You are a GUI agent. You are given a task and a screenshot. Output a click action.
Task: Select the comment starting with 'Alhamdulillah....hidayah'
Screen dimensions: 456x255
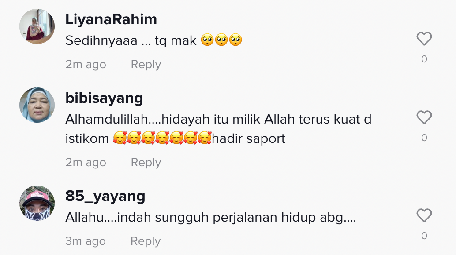[218, 129]
